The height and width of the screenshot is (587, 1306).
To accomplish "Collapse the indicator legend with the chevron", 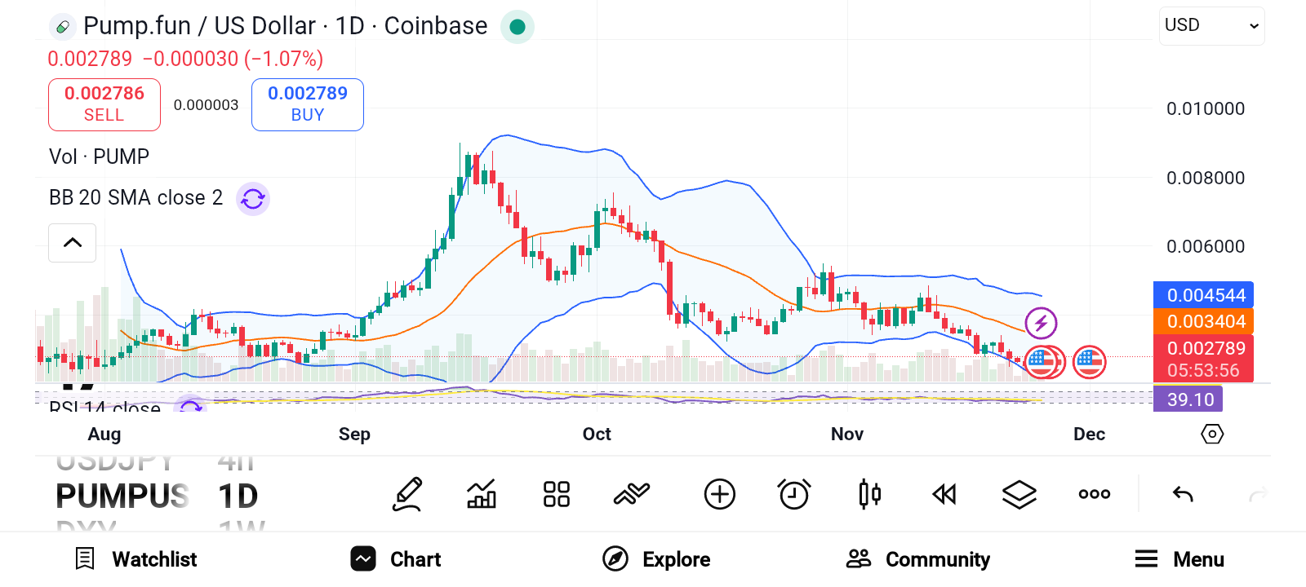I will point(72,243).
